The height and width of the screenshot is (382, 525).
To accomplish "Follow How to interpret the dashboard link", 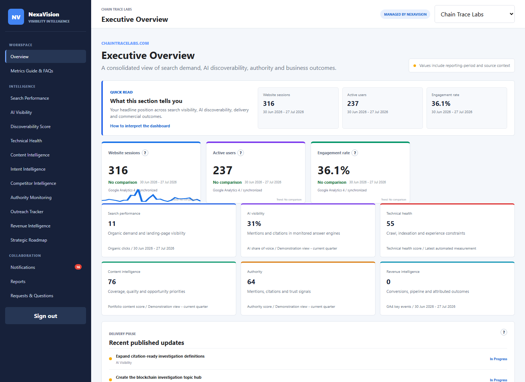I will [x=140, y=126].
